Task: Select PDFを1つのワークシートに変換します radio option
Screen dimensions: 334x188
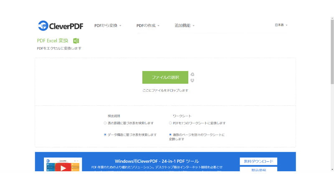Action: [170, 123]
